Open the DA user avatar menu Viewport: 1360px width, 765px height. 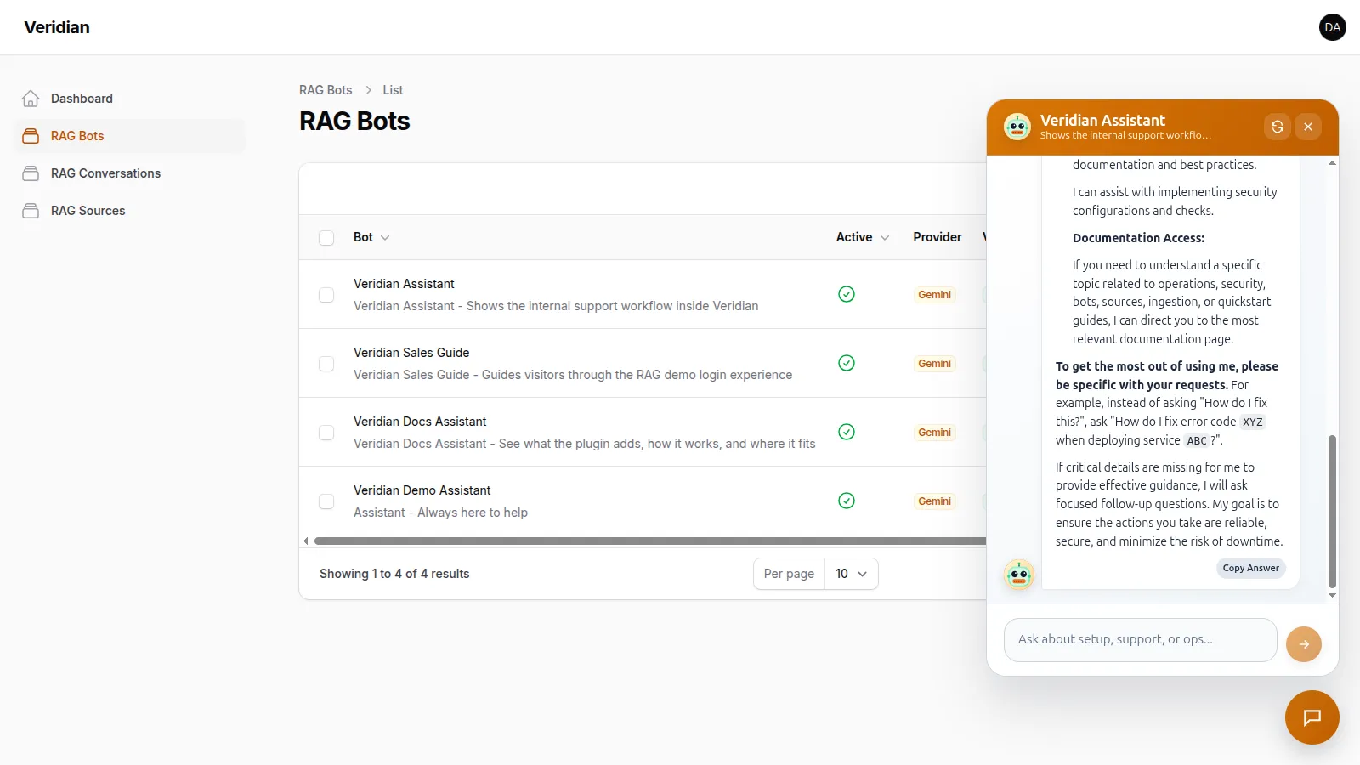pyautogui.click(x=1332, y=27)
